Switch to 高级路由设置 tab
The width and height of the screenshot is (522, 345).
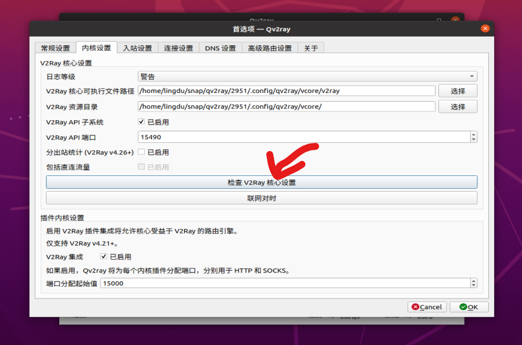(270, 48)
